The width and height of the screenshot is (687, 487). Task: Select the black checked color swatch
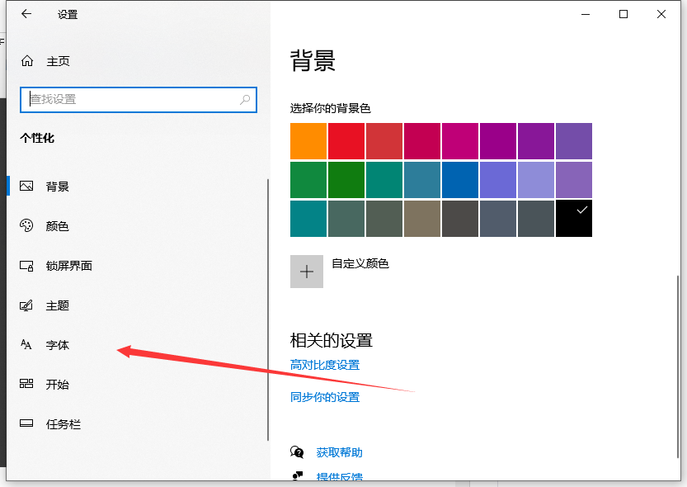pos(574,219)
